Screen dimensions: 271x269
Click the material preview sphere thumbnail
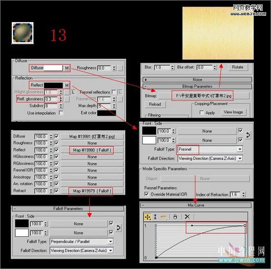pyautogui.click(x=23, y=33)
